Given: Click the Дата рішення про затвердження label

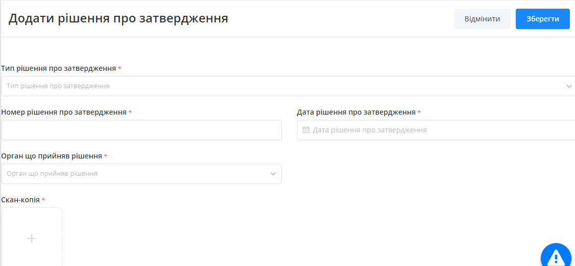Looking at the screenshot, I should point(356,112).
